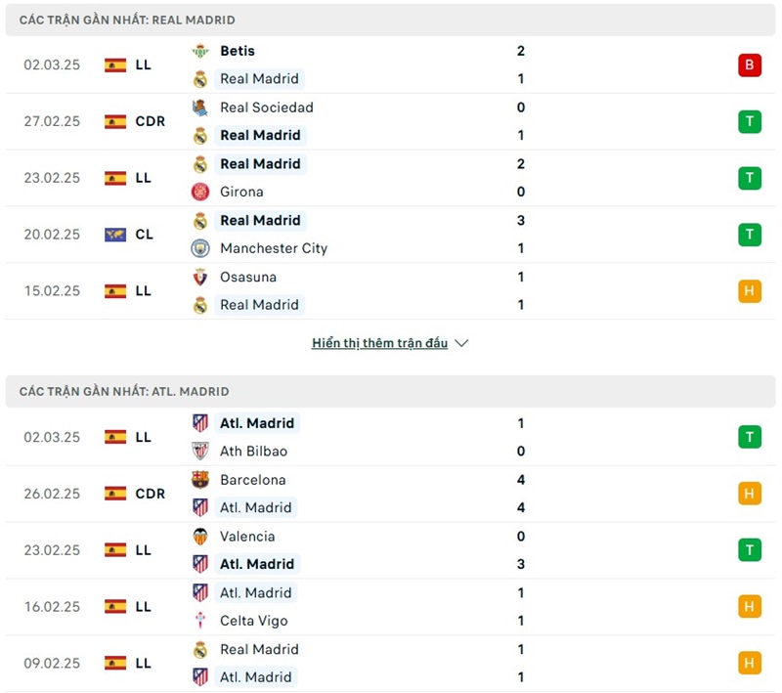
Task: Click orange 'H' badge for Barcelona match
Action: tap(750, 494)
